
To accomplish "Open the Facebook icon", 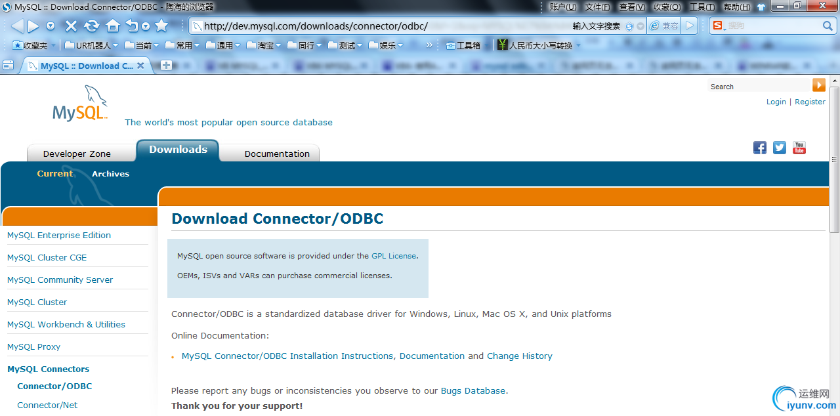I will point(760,148).
